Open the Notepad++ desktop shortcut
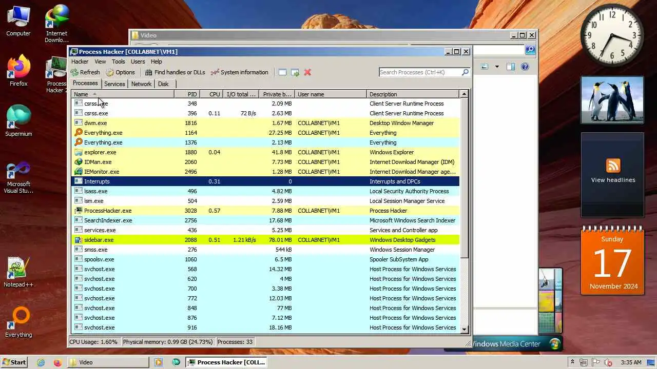The image size is (657, 369). point(18,272)
